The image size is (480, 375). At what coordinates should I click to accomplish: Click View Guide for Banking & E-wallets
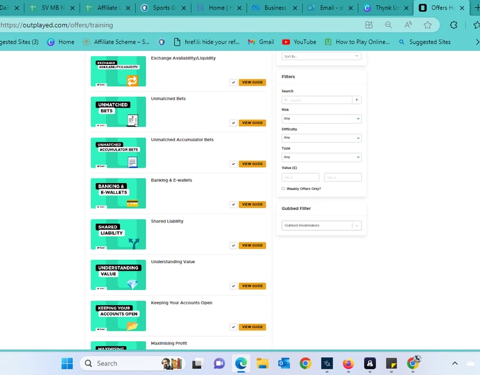(252, 204)
